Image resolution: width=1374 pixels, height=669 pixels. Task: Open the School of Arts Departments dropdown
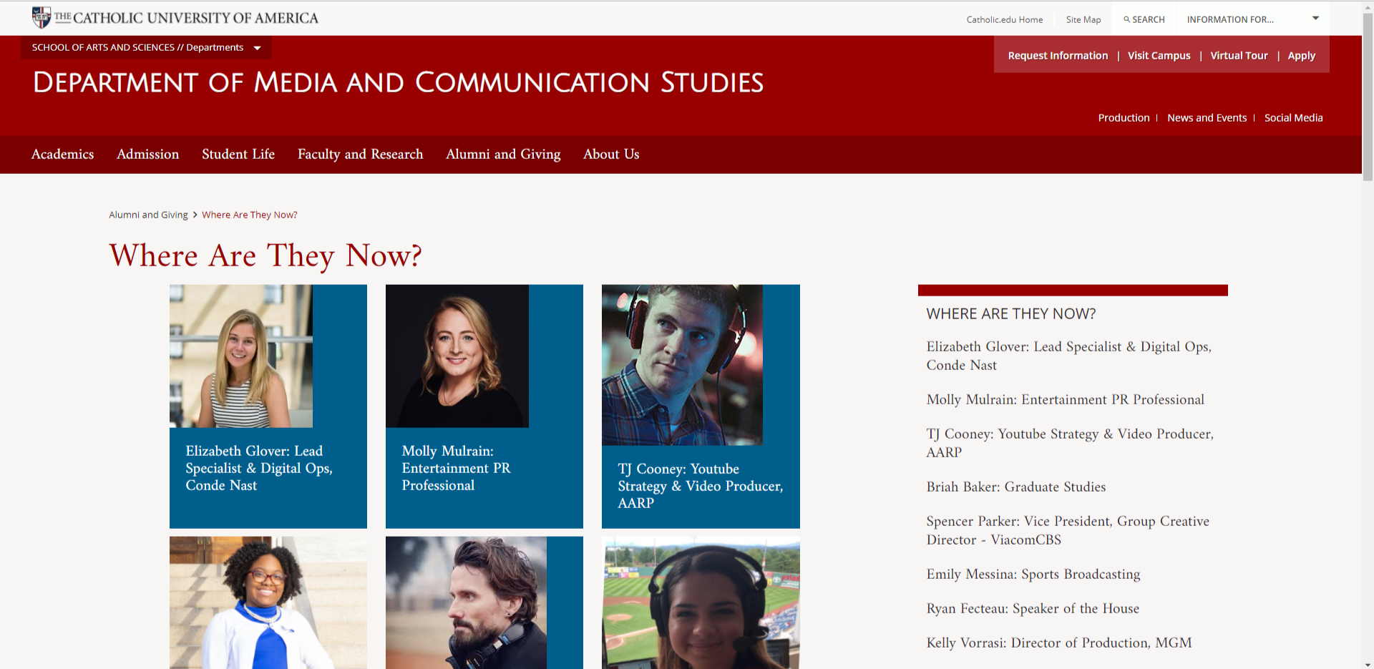(x=257, y=48)
